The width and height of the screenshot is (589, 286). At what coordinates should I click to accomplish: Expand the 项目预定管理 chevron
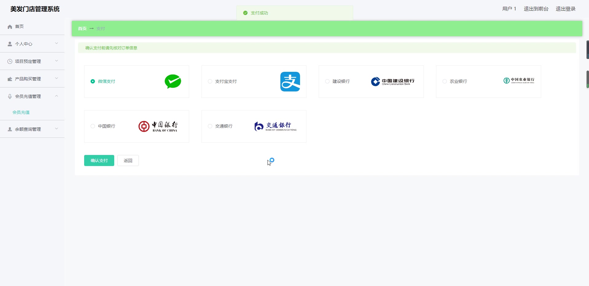pos(57,61)
